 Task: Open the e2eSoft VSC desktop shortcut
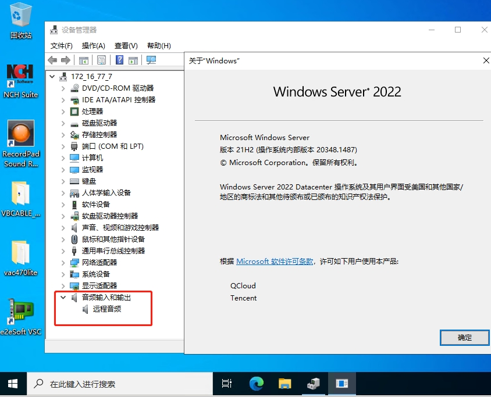pos(21,317)
